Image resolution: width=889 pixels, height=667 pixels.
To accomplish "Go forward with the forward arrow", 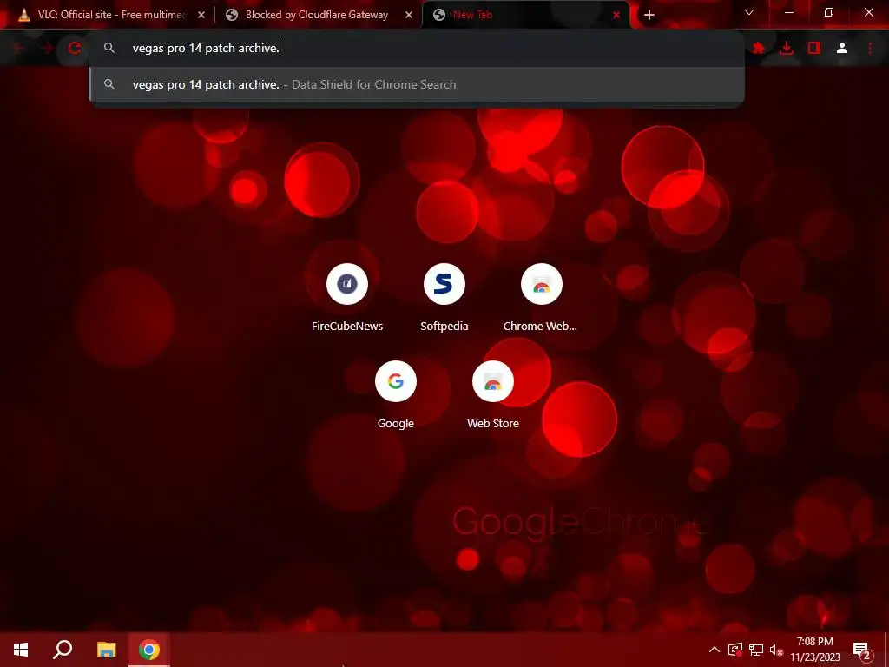I will coord(47,49).
